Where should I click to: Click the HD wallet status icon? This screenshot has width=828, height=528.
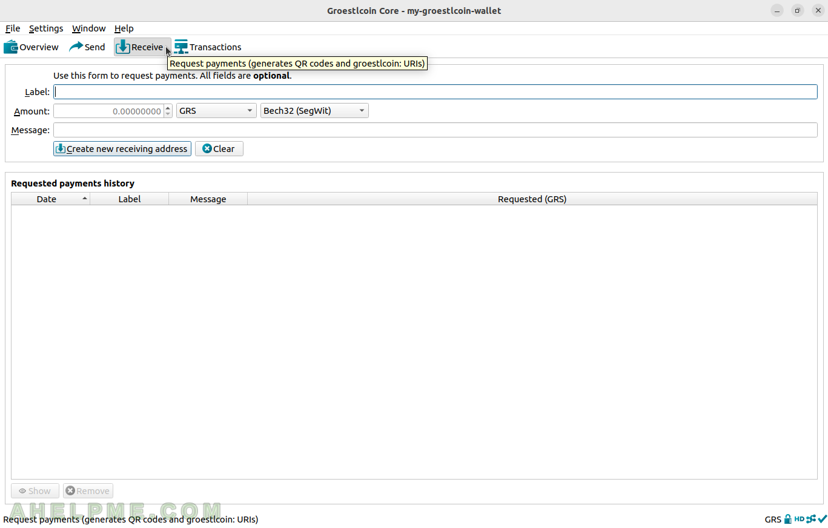click(799, 519)
